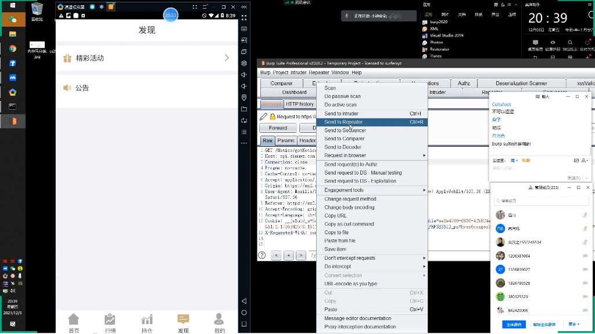Select Send to Repeater in context menu

pyautogui.click(x=372, y=122)
